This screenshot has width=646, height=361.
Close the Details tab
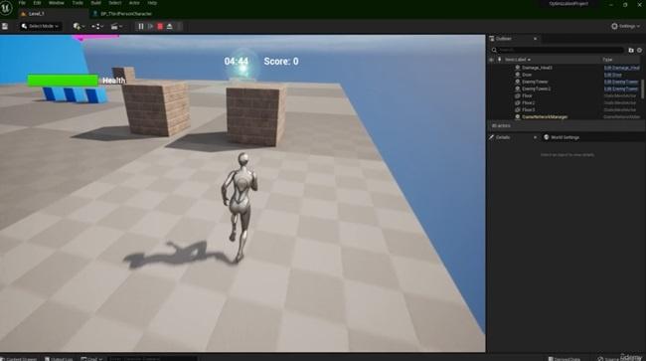tap(535, 137)
